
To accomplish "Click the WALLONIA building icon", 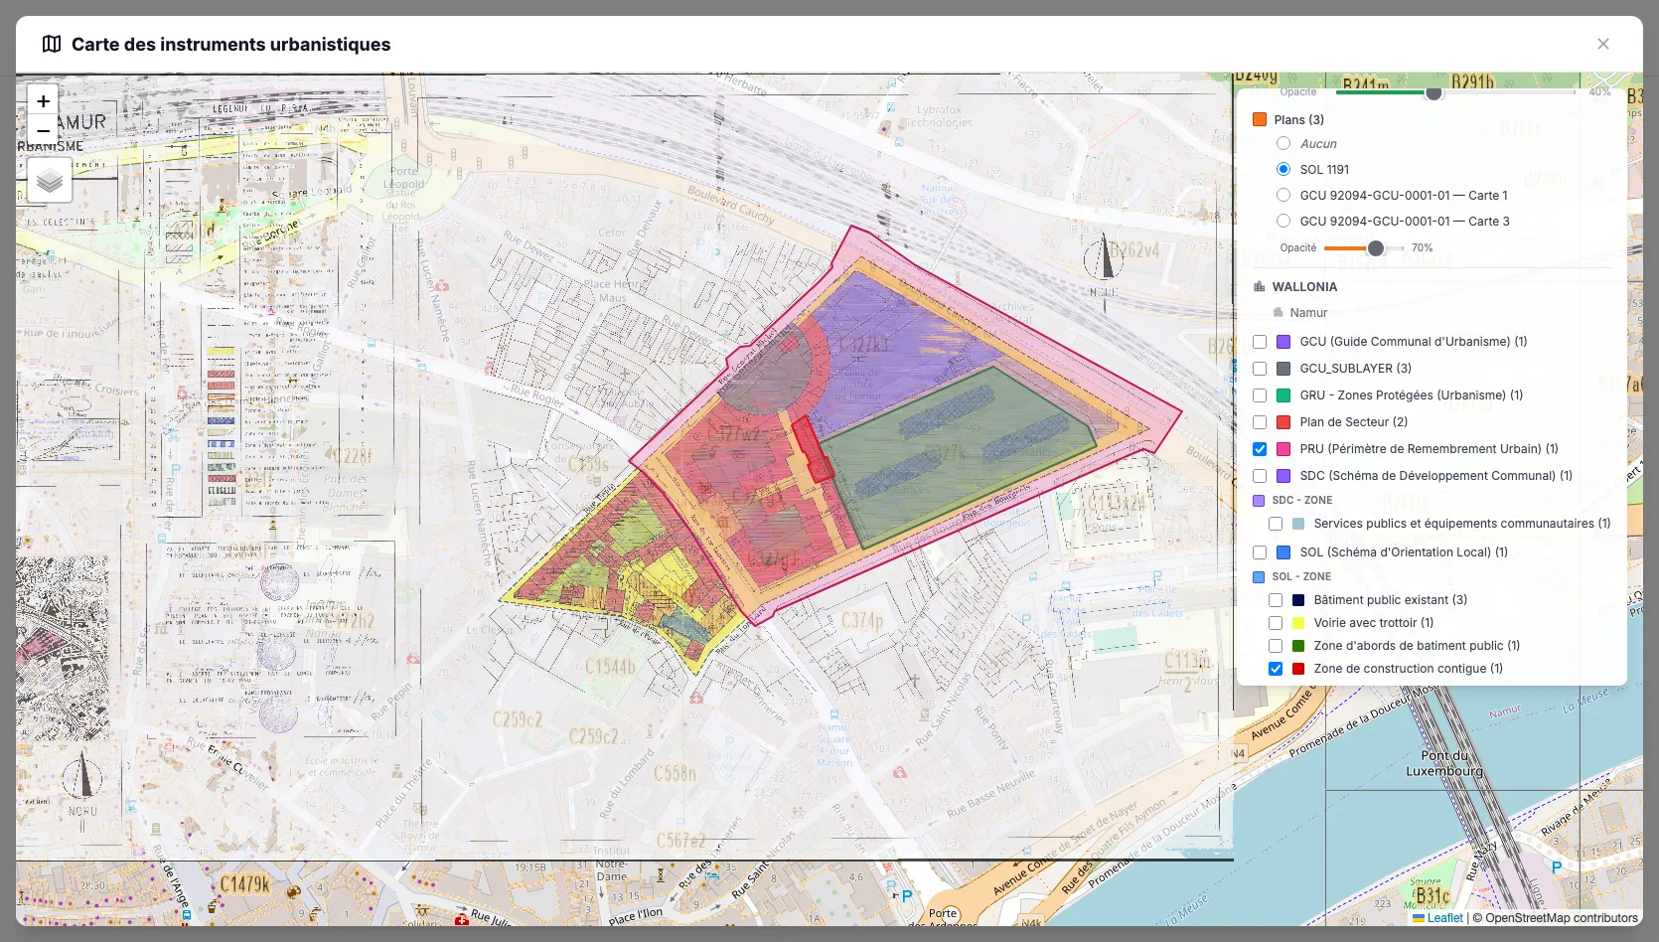I will point(1260,286).
